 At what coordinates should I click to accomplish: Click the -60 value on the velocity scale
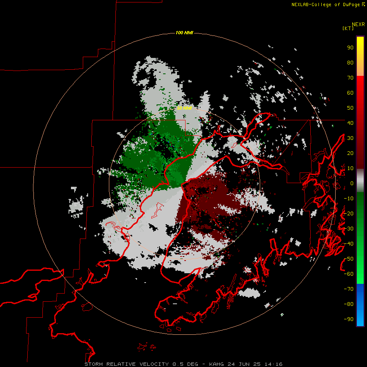coord(349,274)
